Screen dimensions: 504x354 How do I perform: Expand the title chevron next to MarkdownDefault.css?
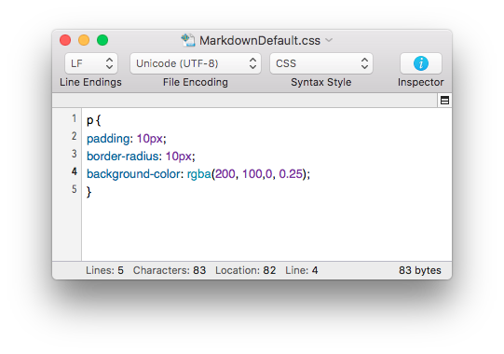tap(329, 40)
